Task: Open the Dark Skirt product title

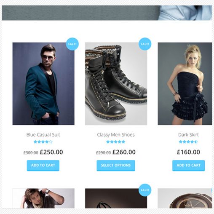Action: point(188,135)
